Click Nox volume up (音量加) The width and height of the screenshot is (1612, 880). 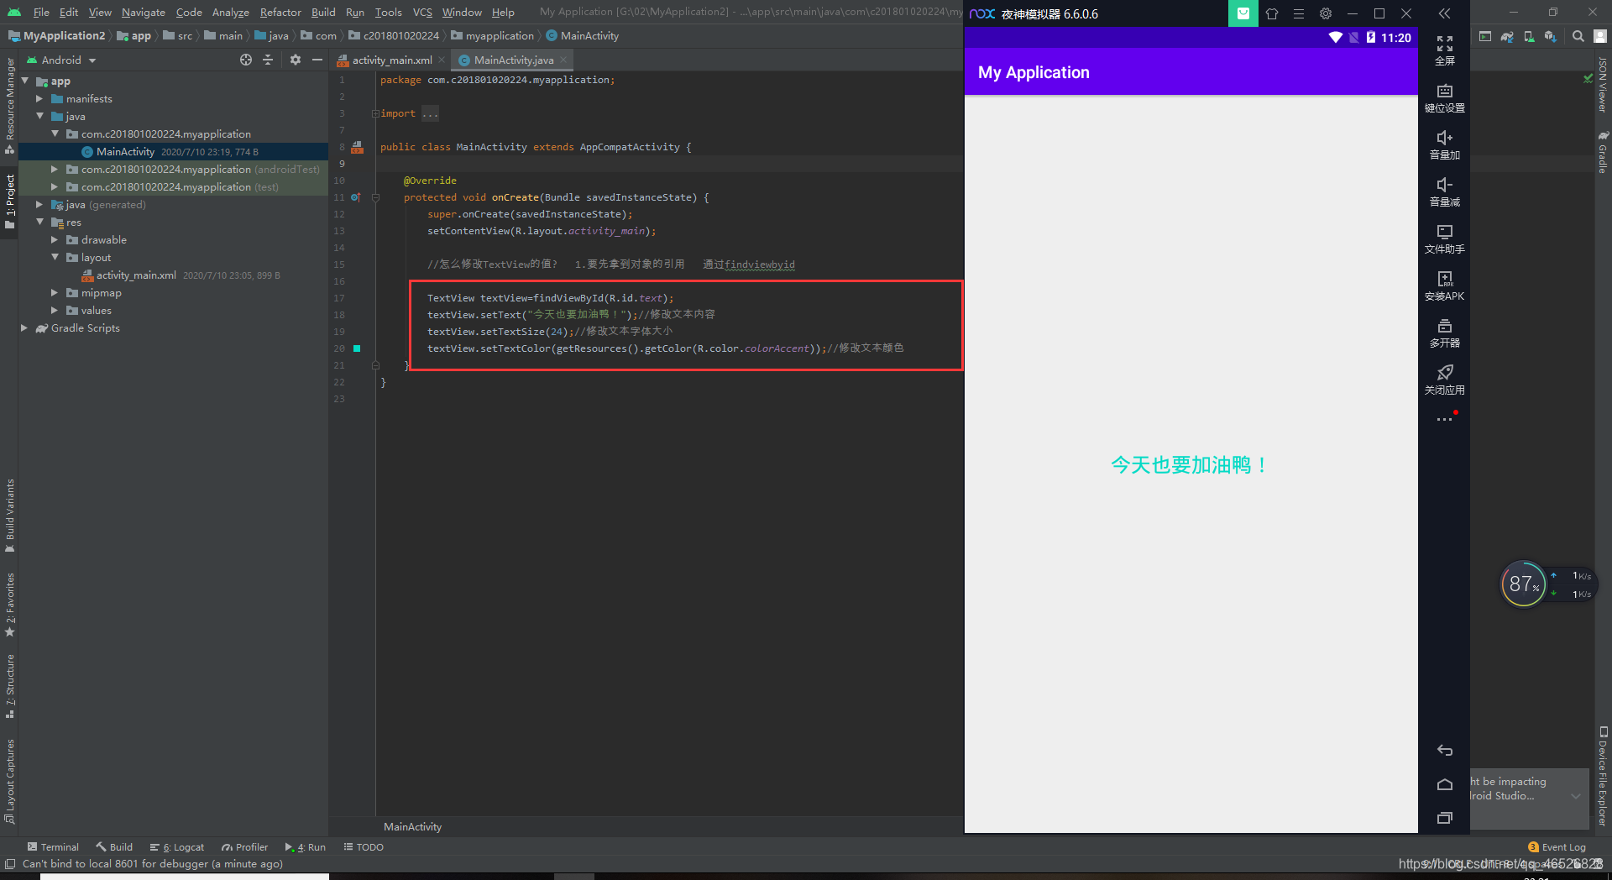(x=1444, y=144)
